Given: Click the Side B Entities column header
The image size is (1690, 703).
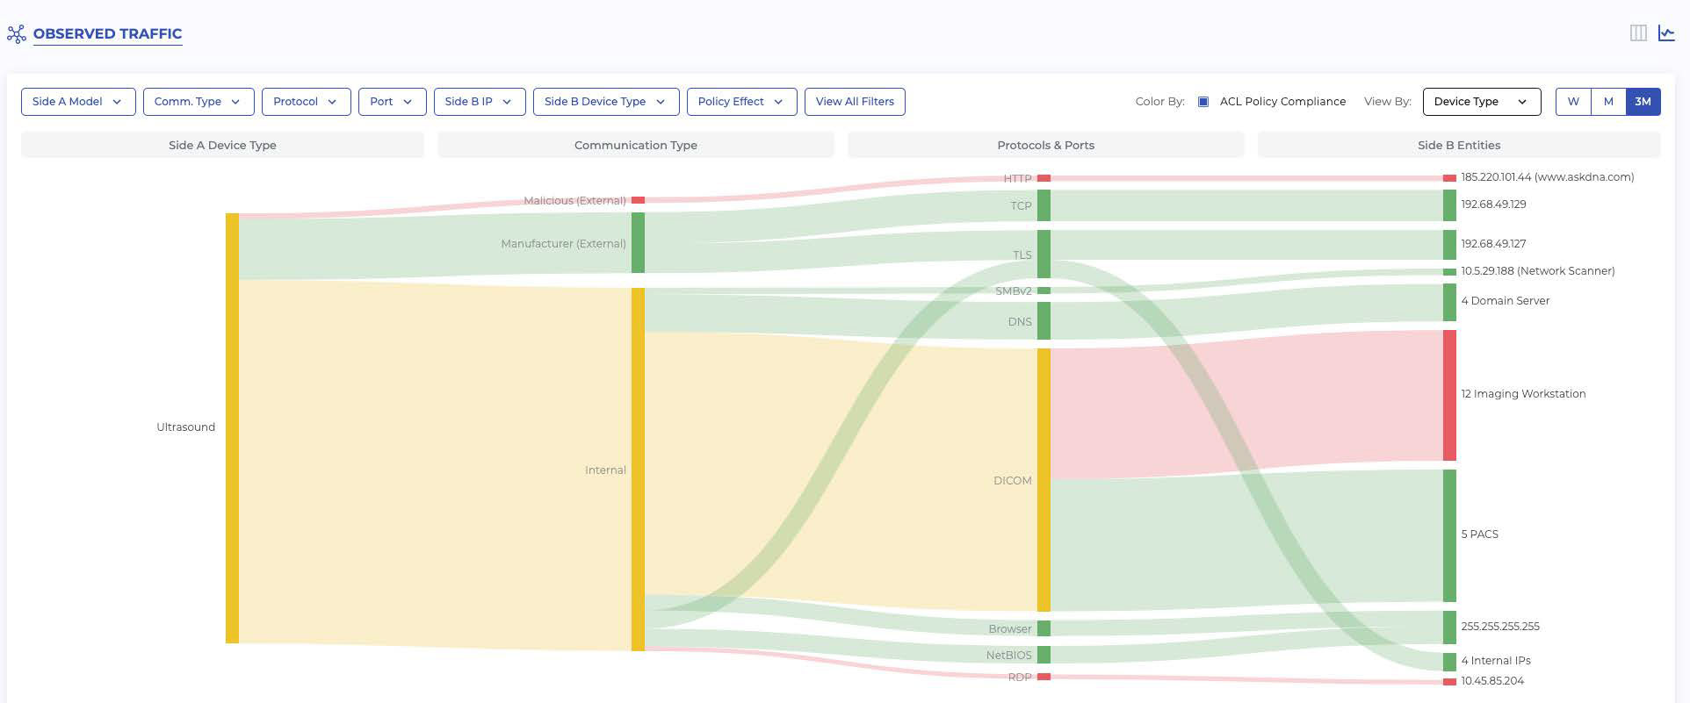Looking at the screenshot, I should [1459, 145].
